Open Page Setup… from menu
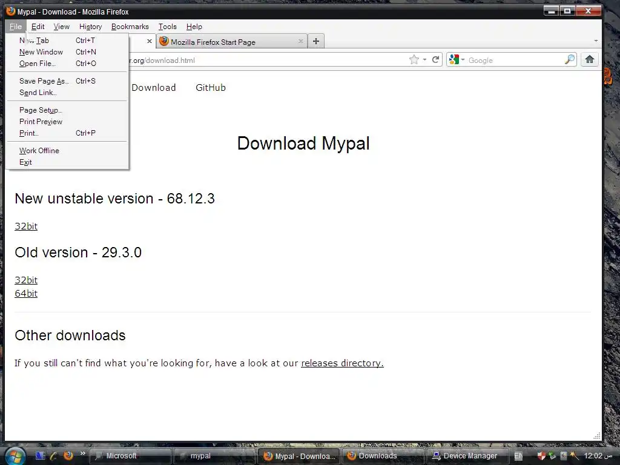This screenshot has width=620, height=465. point(68,110)
